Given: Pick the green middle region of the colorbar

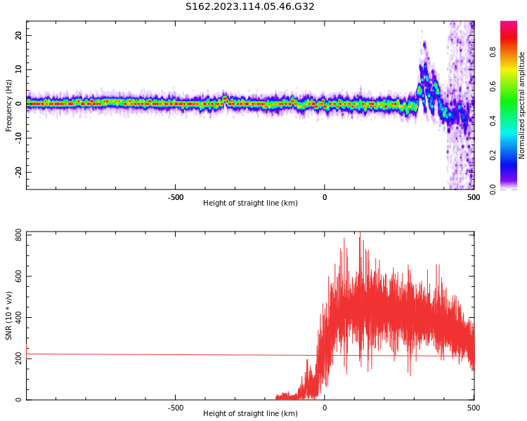Looking at the screenshot, I should coord(509,105).
